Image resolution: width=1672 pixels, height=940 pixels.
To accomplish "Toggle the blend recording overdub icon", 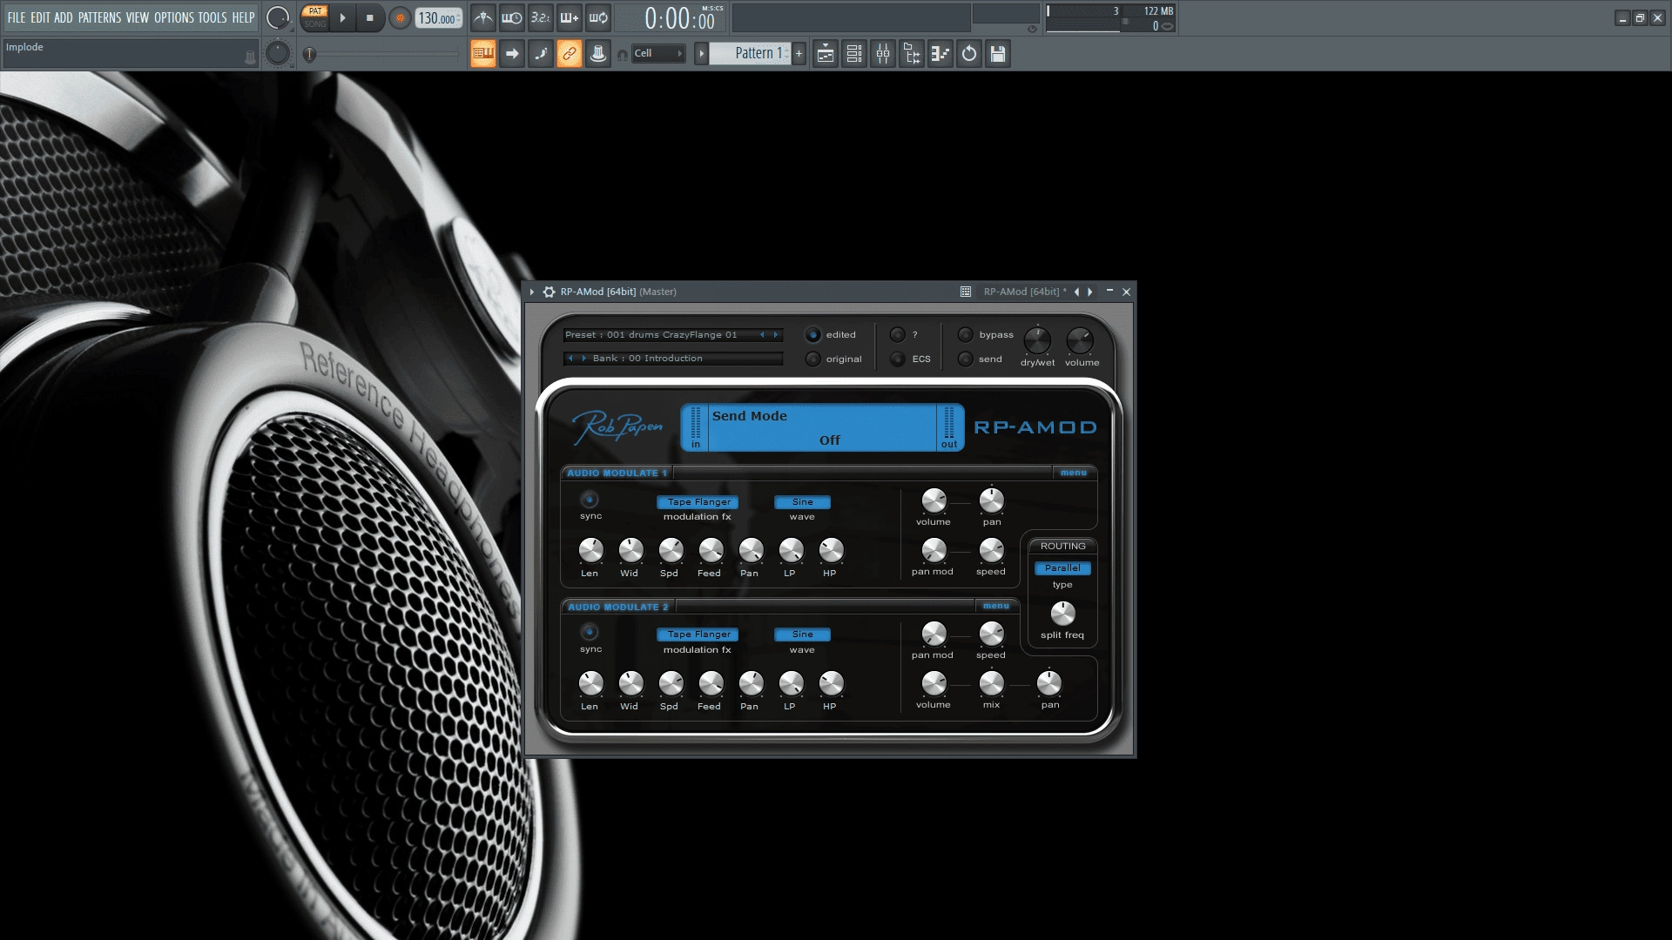I will 570,17.
